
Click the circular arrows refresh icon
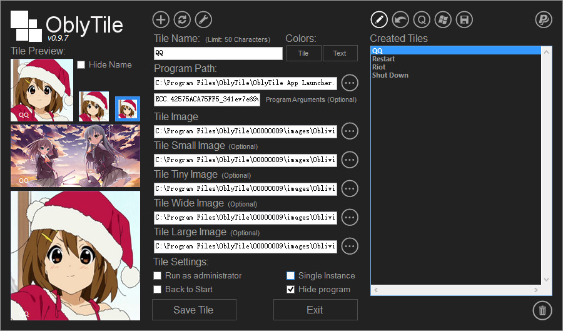click(x=182, y=19)
